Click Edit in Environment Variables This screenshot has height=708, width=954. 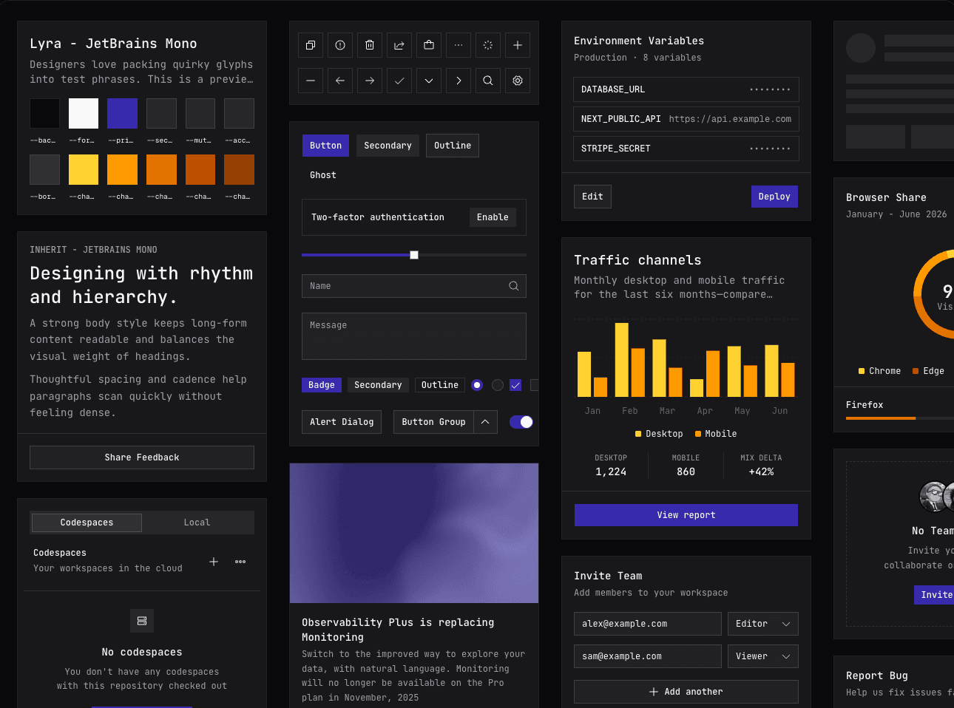click(x=592, y=197)
